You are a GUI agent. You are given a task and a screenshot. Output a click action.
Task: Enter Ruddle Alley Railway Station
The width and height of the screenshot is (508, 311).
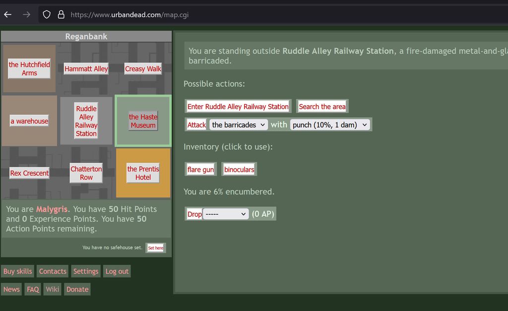click(238, 106)
